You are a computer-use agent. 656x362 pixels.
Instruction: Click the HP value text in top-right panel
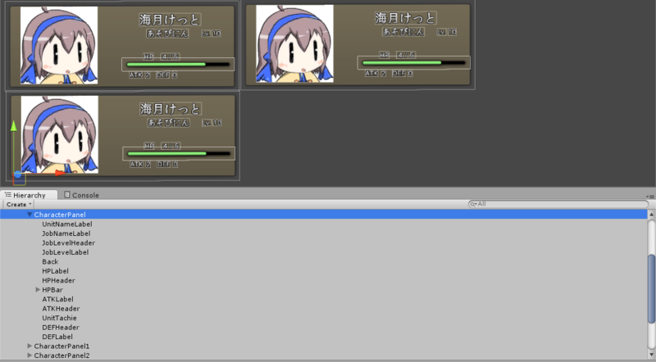(406, 55)
